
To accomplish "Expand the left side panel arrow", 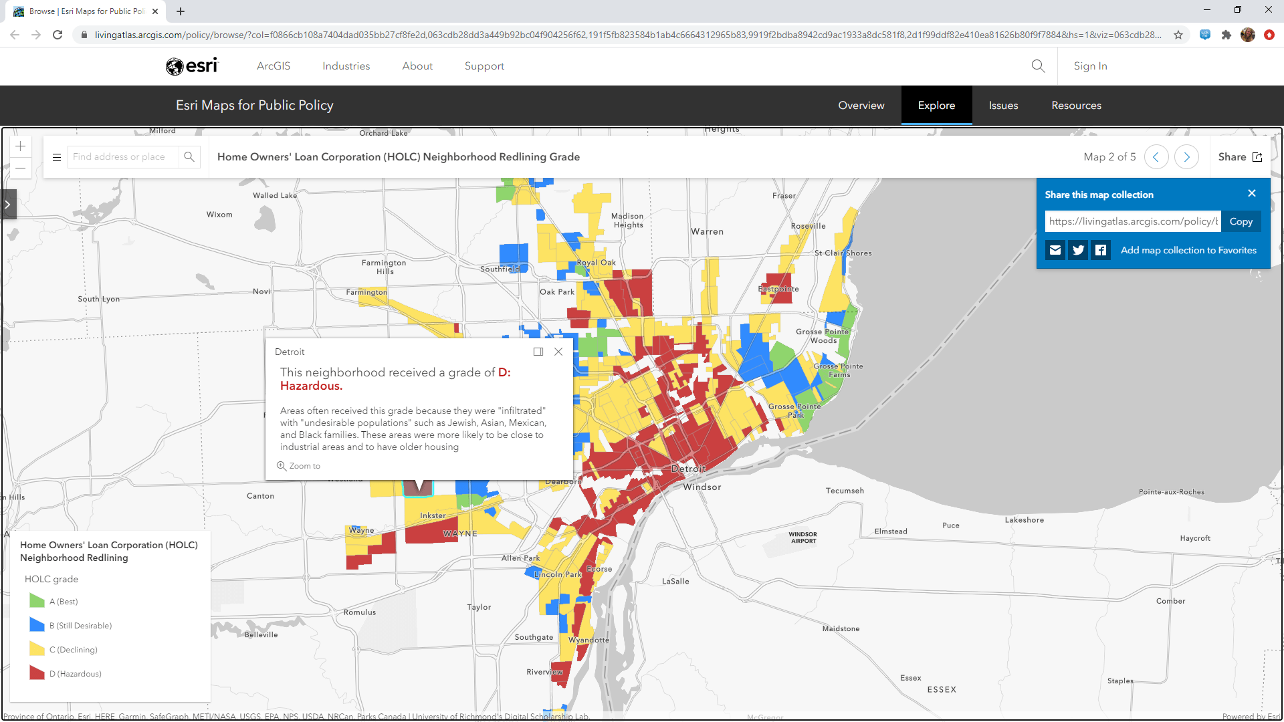I will click(8, 205).
